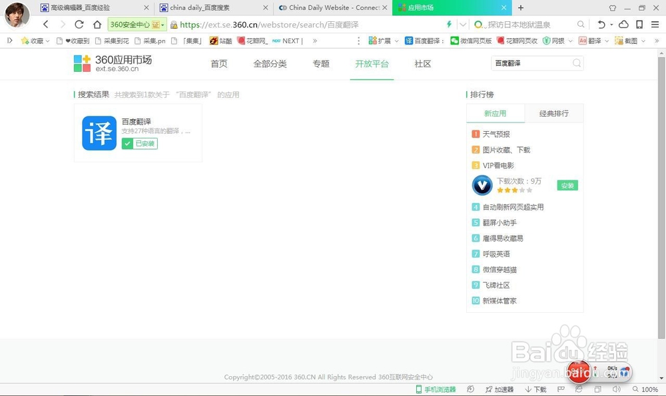Open 社区 in store navigation
The image size is (666, 396).
pos(423,64)
